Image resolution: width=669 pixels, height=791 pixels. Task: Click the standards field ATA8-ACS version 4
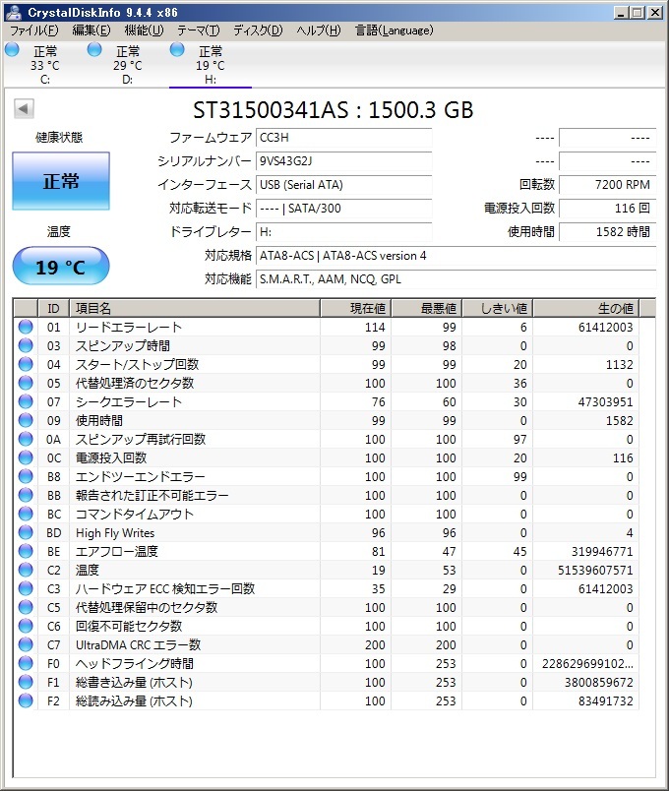coord(456,256)
